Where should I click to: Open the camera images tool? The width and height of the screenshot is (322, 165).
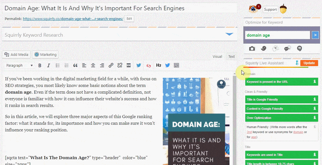[252, 49]
